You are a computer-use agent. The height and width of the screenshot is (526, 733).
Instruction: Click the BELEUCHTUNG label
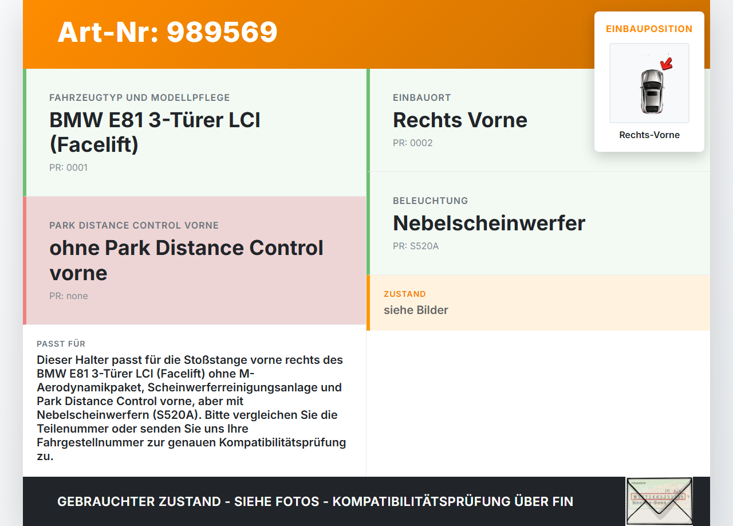[431, 201]
